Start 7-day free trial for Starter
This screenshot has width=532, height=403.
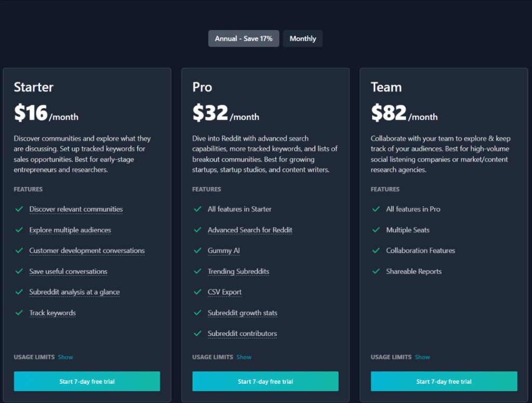pyautogui.click(x=87, y=381)
